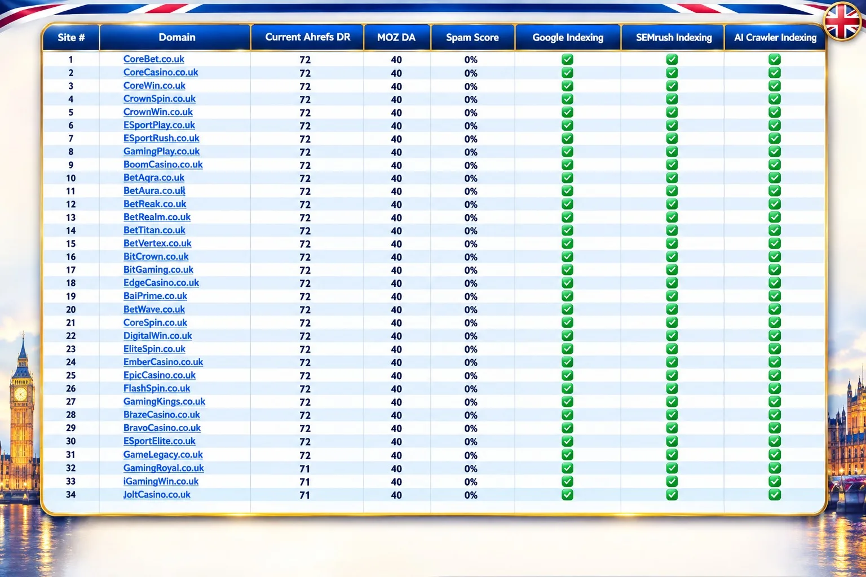This screenshot has width=866, height=577.
Task: Toggle the SEMrush Indexing check for CoreWin.co.uk
Action: pos(672,86)
